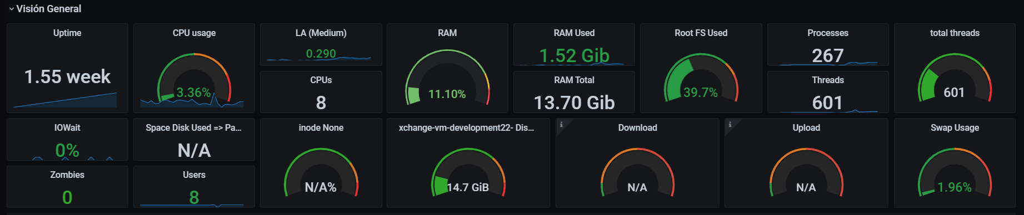This screenshot has height=215, width=1024.
Task: Open the RAM Used panel title
Action: [x=574, y=33]
